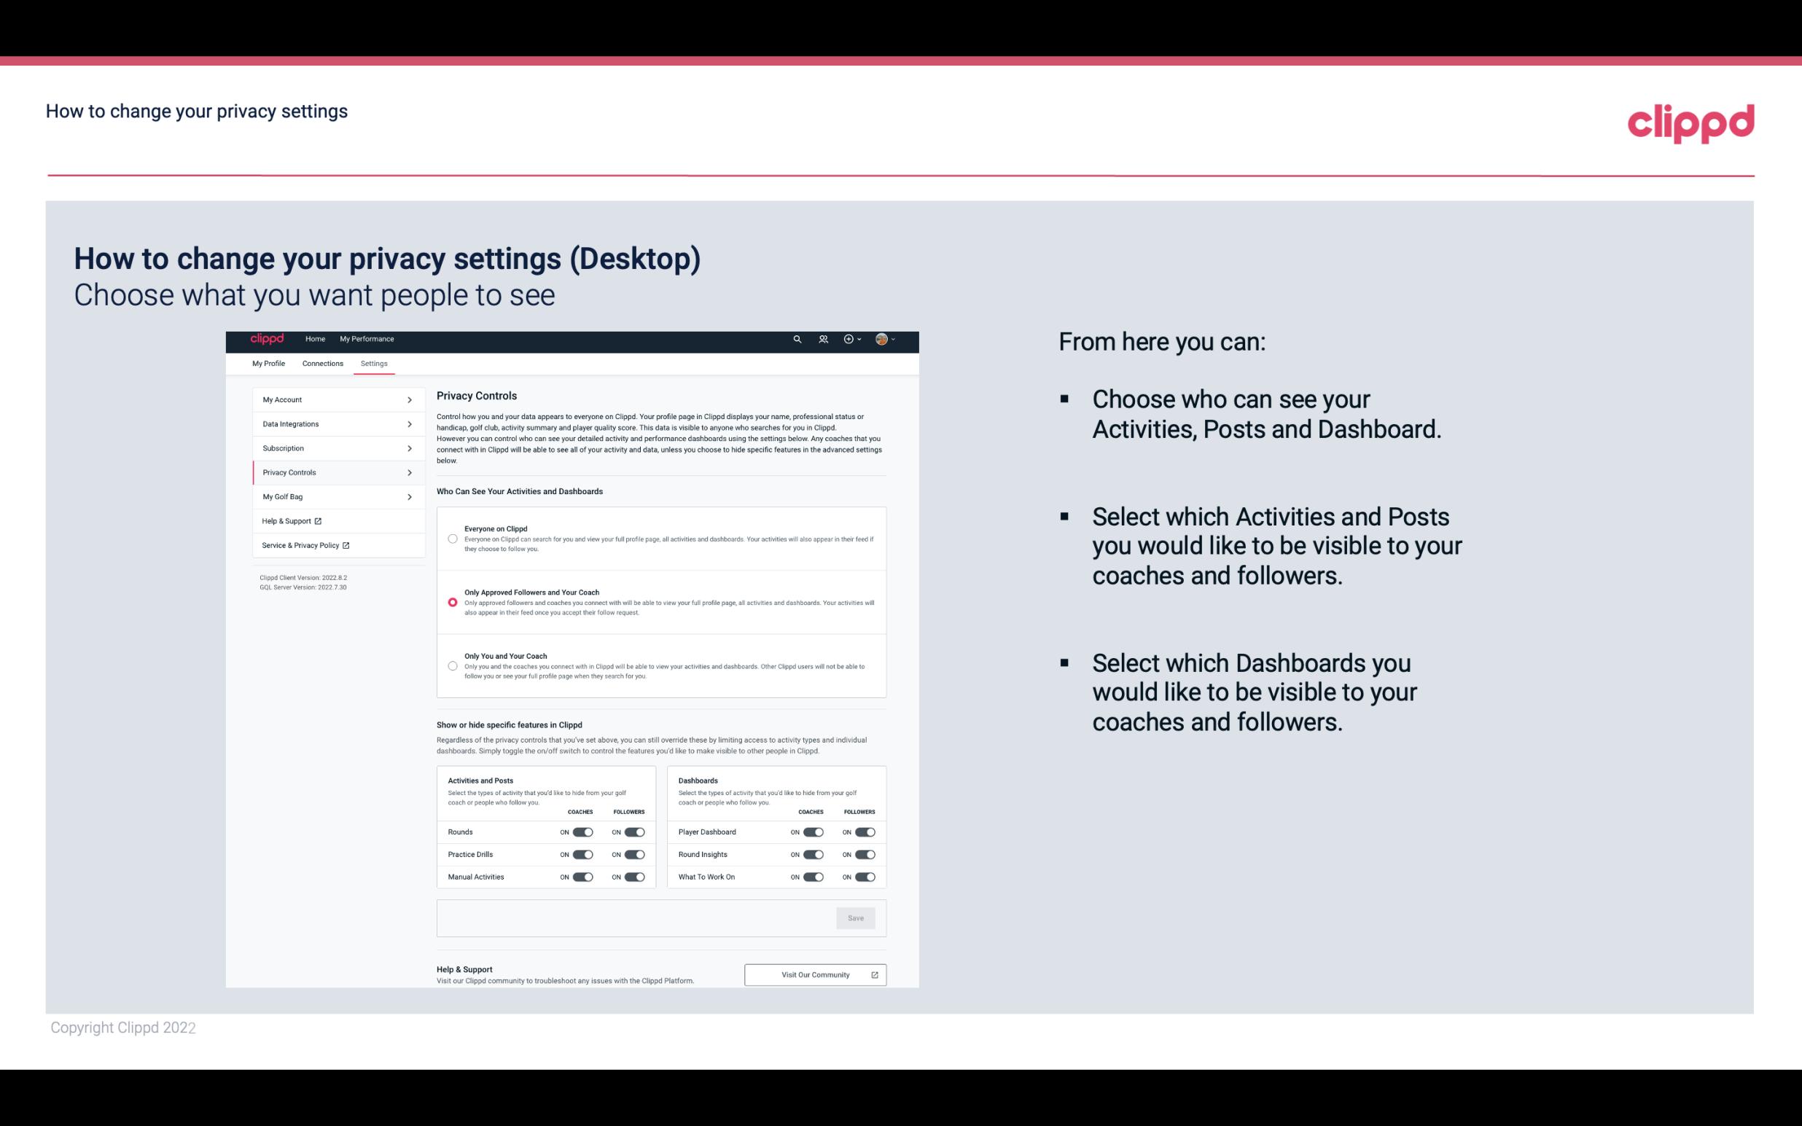
Task: Select the Everyone on Clippd radio button
Action: [x=453, y=539]
